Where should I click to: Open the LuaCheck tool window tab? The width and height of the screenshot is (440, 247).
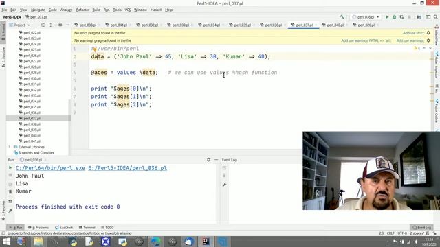click(64, 227)
